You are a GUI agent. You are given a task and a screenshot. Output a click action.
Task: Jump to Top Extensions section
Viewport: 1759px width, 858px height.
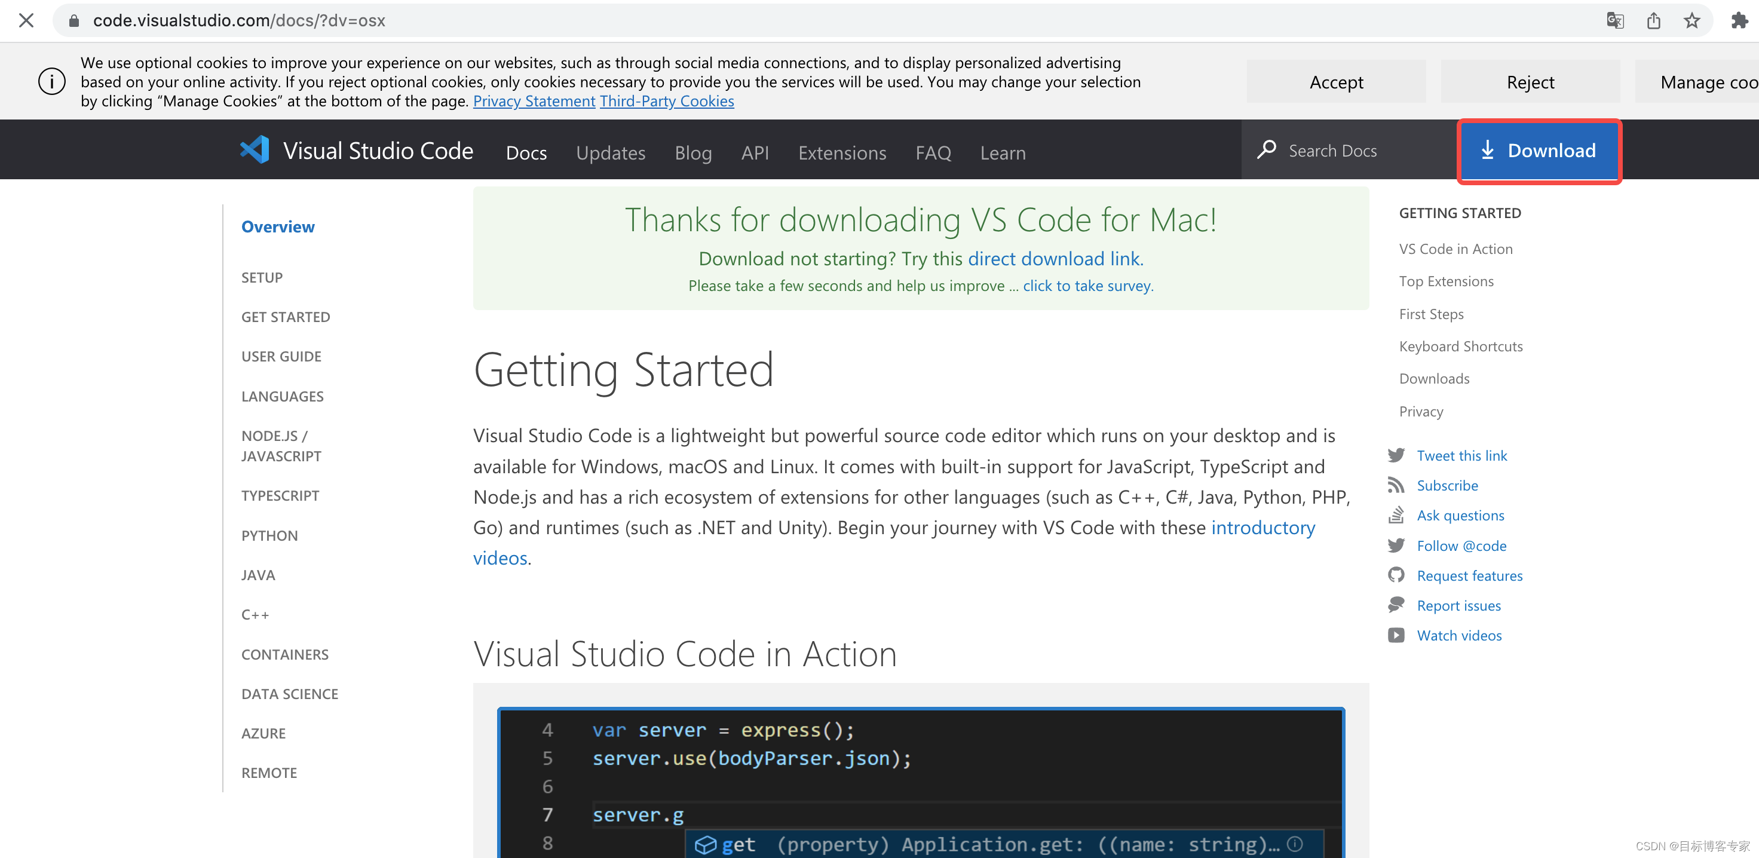1447,281
